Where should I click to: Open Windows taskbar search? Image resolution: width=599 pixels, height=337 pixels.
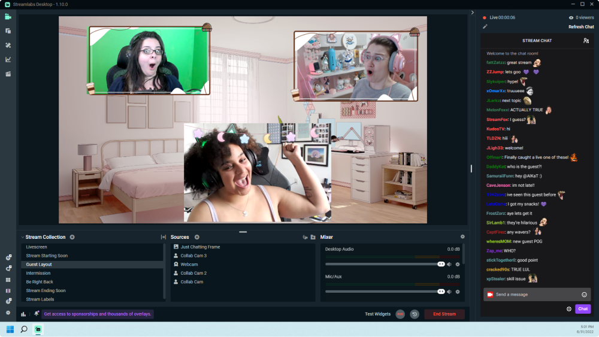click(x=24, y=329)
